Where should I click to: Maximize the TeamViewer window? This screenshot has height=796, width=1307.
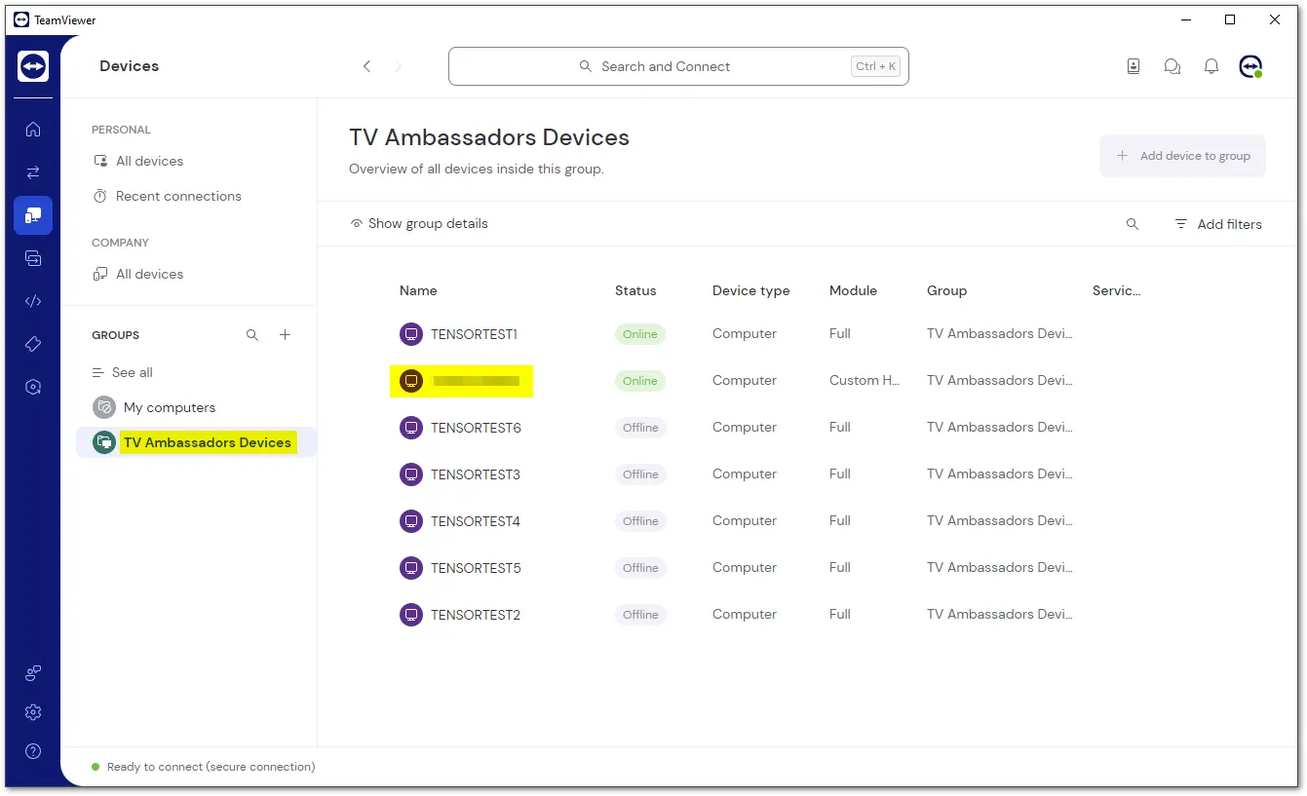tap(1230, 19)
